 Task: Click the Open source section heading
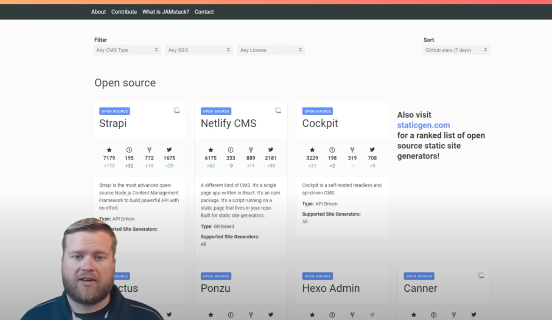pos(125,83)
